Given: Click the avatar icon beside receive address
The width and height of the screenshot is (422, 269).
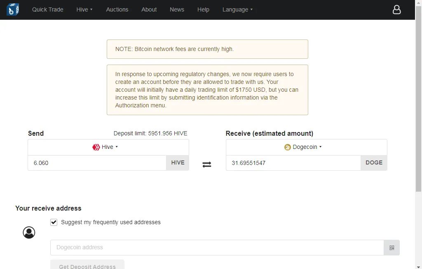Looking at the screenshot, I should 29,232.
